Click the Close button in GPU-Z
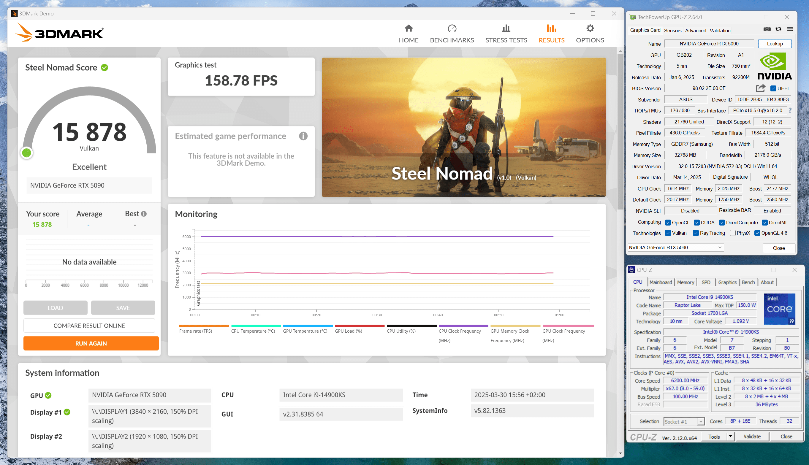 pos(778,248)
